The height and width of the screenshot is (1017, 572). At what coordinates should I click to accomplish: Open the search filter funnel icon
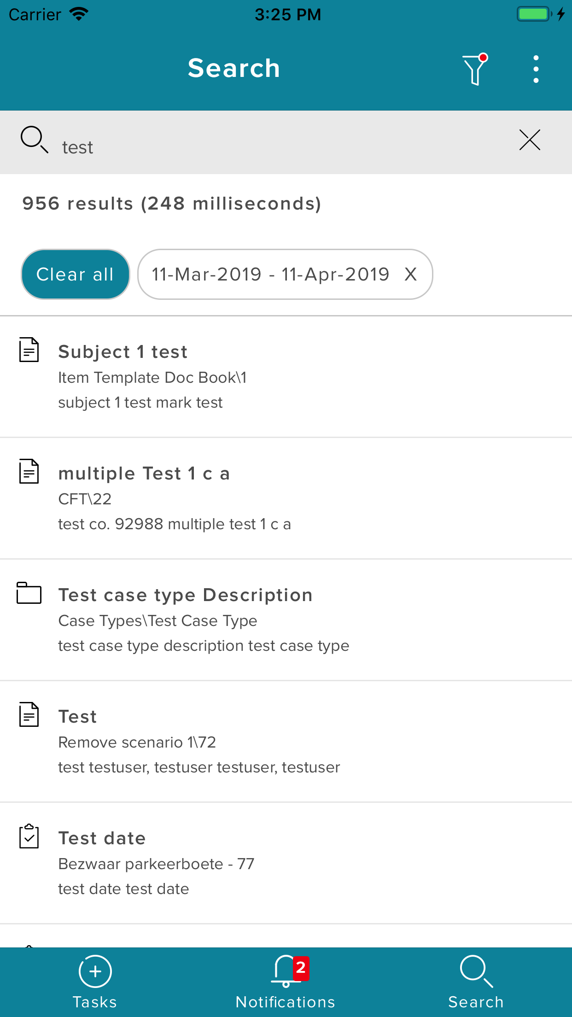click(x=475, y=70)
